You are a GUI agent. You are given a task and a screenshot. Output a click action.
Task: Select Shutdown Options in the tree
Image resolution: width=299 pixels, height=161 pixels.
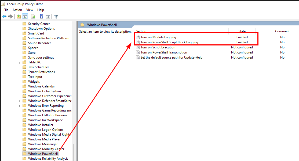click(41, 29)
